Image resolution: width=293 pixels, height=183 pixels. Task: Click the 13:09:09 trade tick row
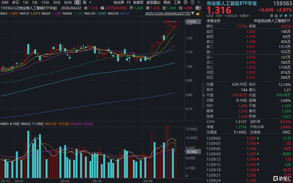click(x=248, y=154)
